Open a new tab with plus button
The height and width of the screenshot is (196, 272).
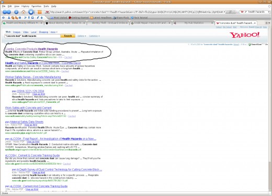pyautogui.click(x=266, y=23)
